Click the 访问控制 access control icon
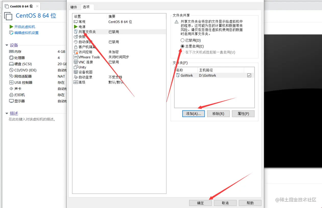322x208 pixels. tap(76, 52)
